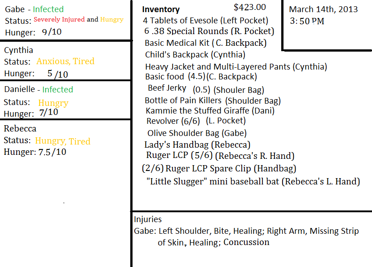Image resolution: width=372 pixels, height=267 pixels.
Task: Click the $423.00 money amount
Action: (x=250, y=7)
